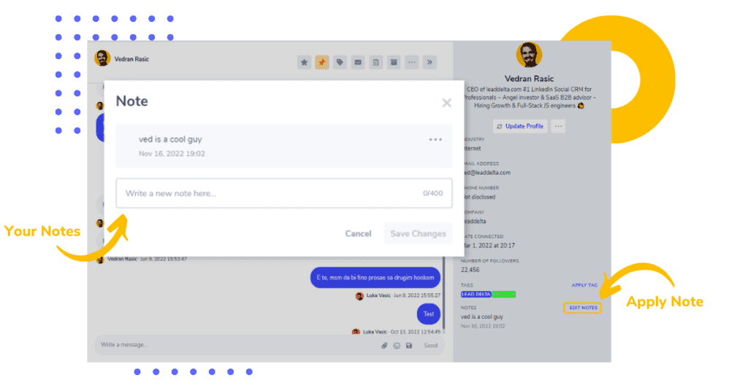Cancel the note dialog
The height and width of the screenshot is (391, 748).
(x=358, y=234)
